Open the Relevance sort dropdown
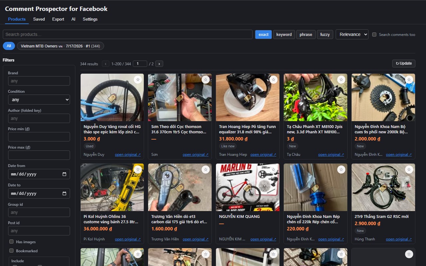 [x=352, y=34]
